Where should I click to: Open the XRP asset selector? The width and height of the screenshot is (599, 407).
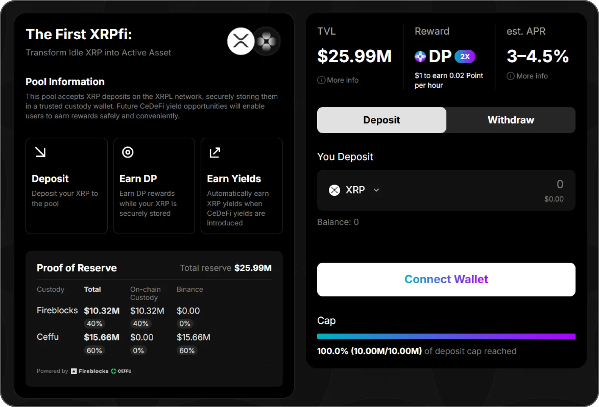355,190
